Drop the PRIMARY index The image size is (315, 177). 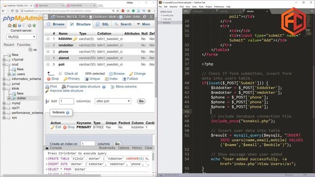(x=69, y=127)
